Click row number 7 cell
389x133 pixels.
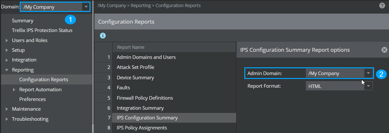click(x=103, y=118)
